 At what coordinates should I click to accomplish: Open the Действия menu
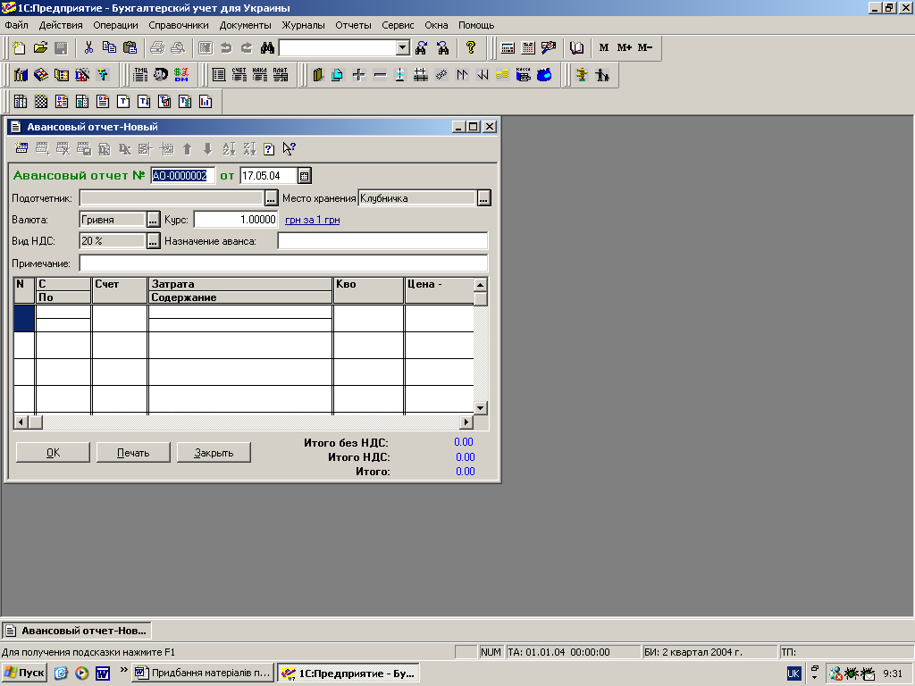[x=61, y=25]
